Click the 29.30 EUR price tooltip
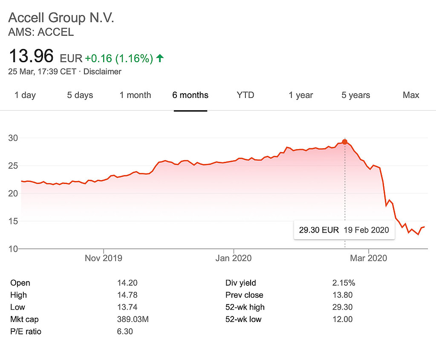436x342 pixels. 344,230
